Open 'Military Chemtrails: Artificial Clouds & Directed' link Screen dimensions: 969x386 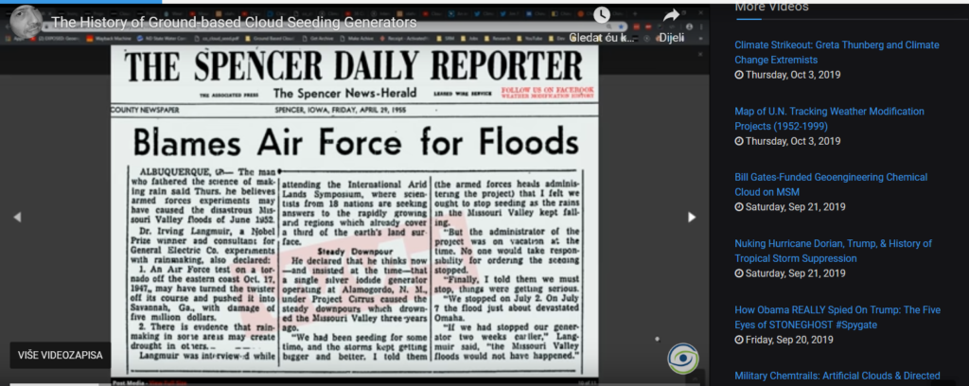(x=837, y=376)
